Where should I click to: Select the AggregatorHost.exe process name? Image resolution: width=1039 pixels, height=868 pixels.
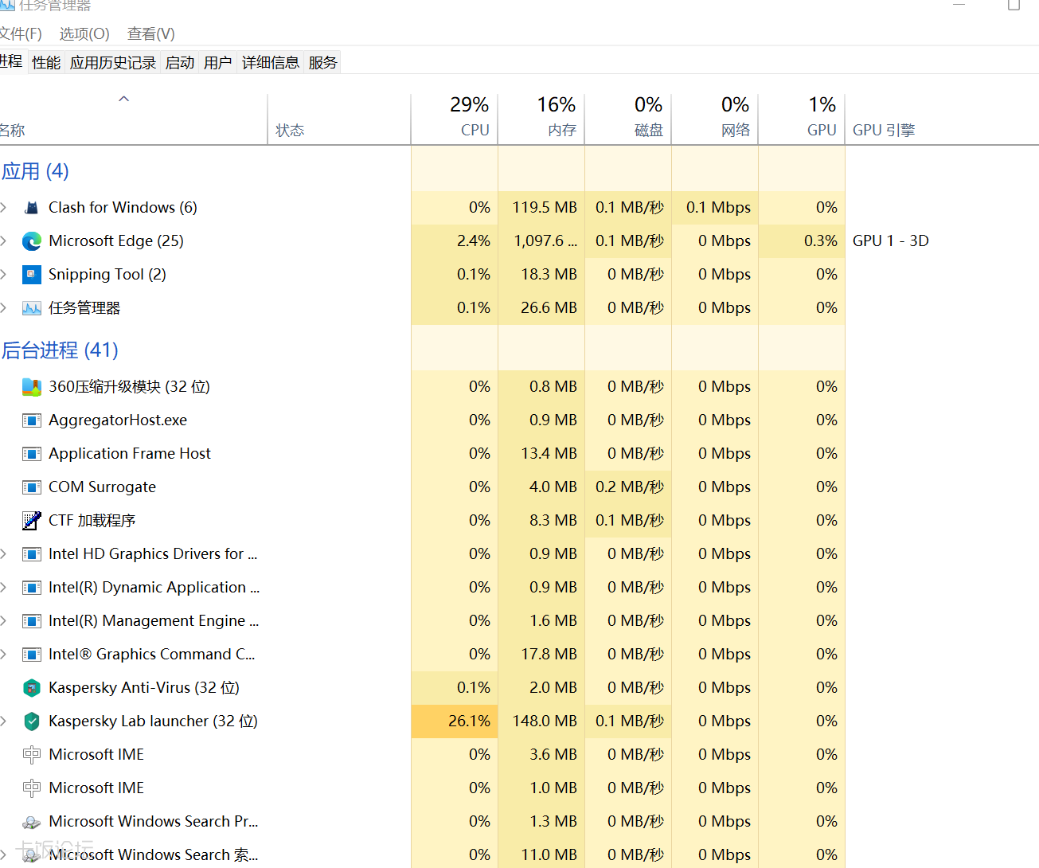[x=118, y=420]
